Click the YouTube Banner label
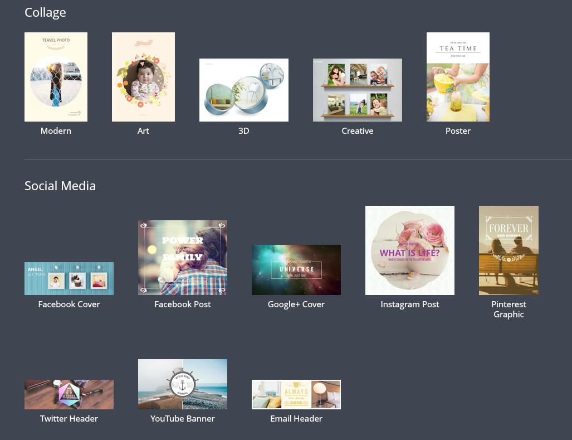The width and height of the screenshot is (572, 440). coord(183,418)
